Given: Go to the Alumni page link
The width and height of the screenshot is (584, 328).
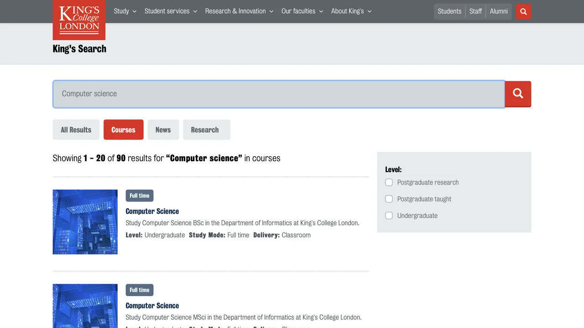Looking at the screenshot, I should 499,11.
